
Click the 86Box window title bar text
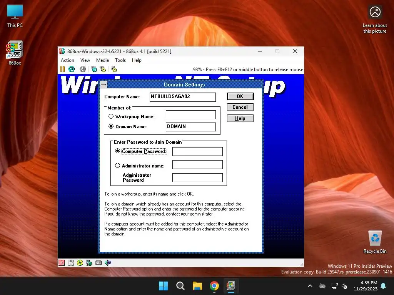click(x=119, y=51)
